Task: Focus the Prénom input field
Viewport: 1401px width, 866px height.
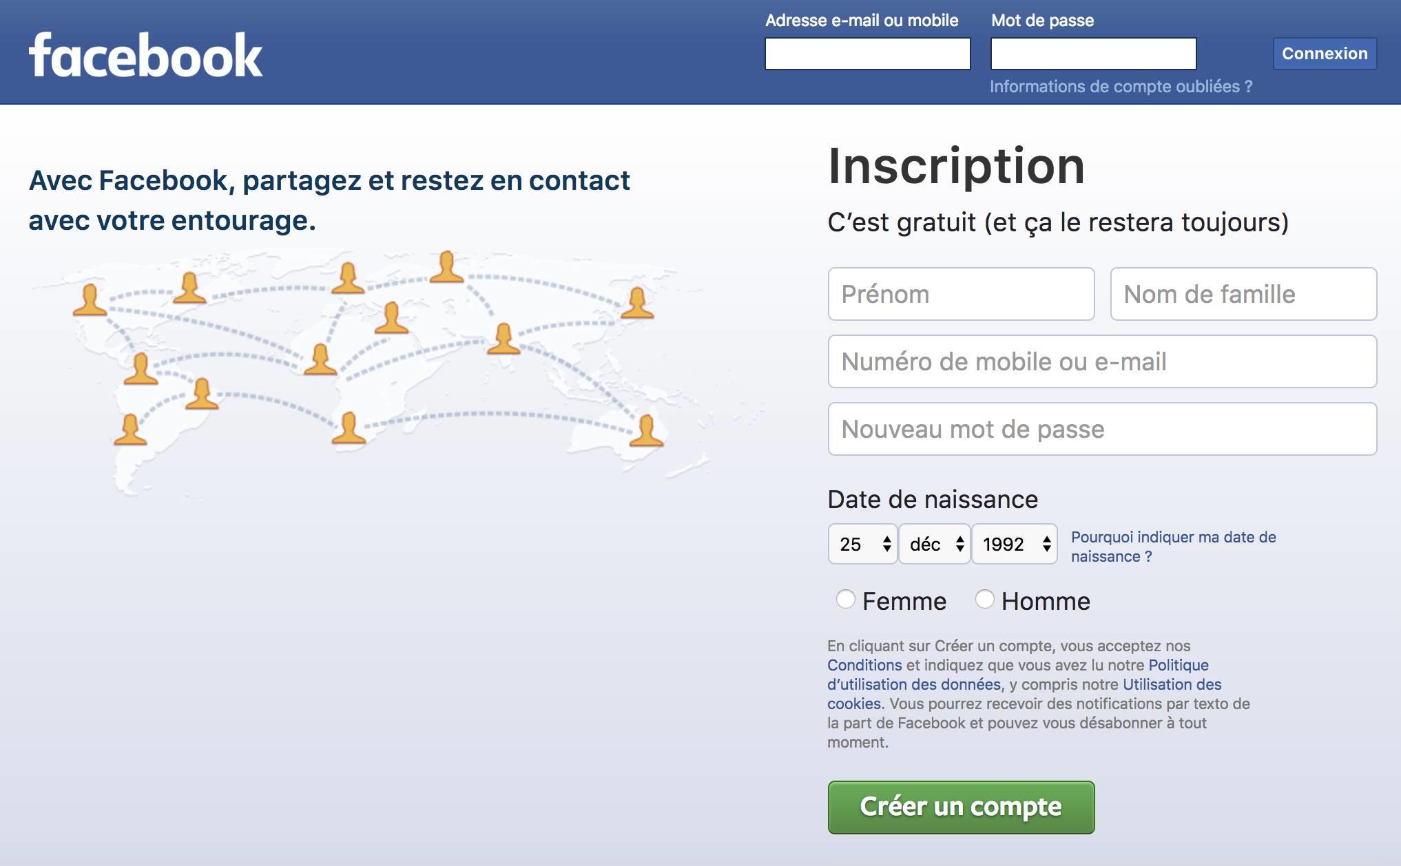Action: [x=961, y=294]
